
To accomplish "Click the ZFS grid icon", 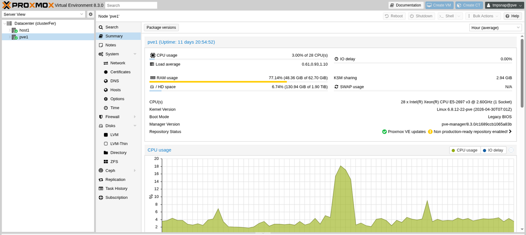I will pyautogui.click(x=106, y=162).
